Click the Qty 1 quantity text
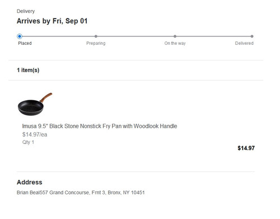 pos(28,142)
